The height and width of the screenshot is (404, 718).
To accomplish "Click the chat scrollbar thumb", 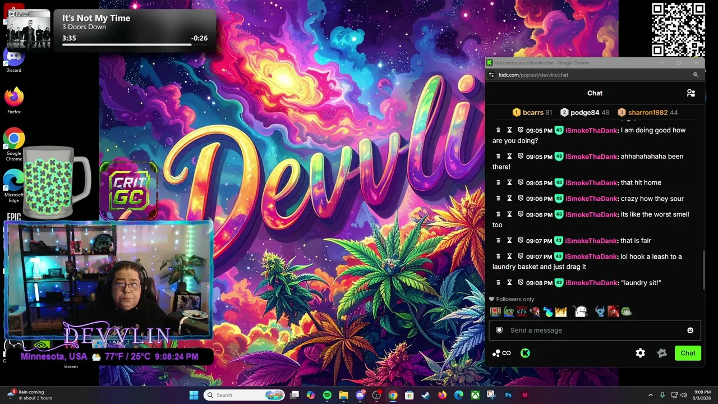I will [x=705, y=269].
